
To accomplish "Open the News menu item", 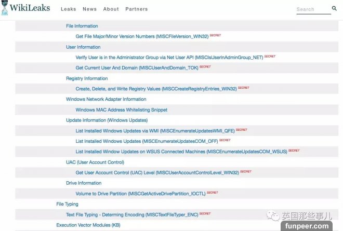I will coord(89,9).
